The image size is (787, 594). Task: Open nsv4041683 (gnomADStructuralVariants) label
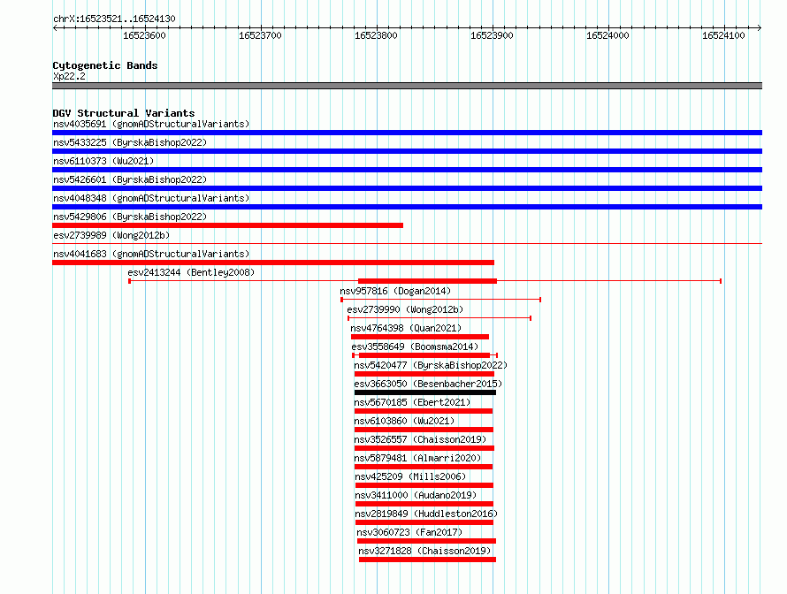(151, 254)
